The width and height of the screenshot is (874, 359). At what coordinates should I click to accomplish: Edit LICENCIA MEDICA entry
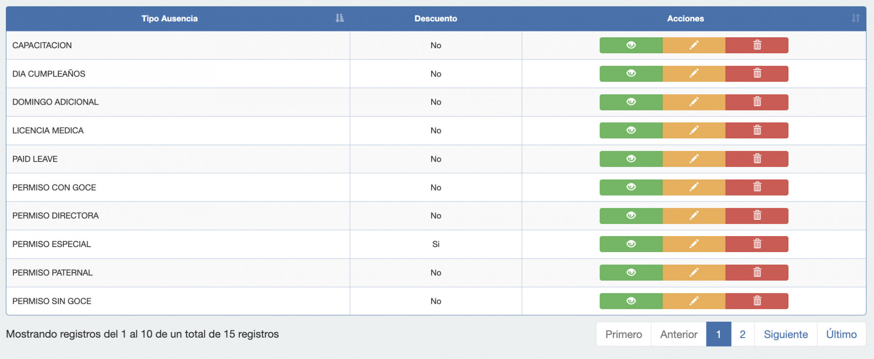pyautogui.click(x=694, y=131)
